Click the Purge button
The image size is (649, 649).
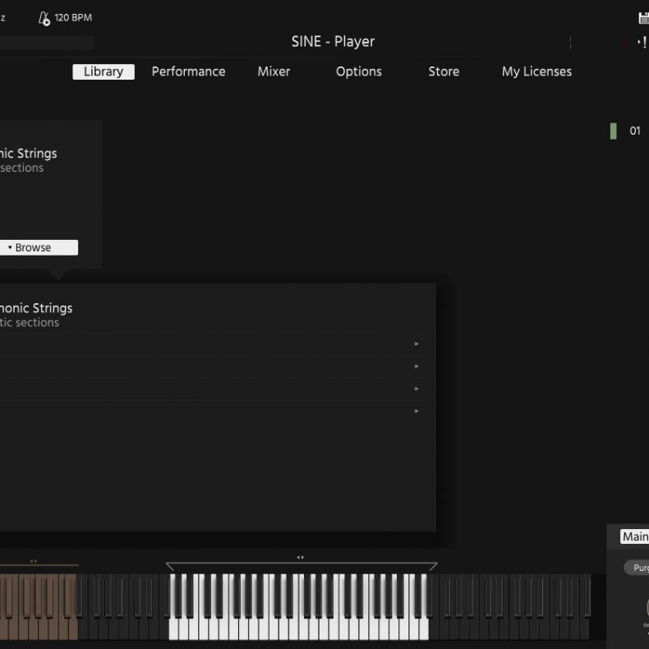pos(637,568)
